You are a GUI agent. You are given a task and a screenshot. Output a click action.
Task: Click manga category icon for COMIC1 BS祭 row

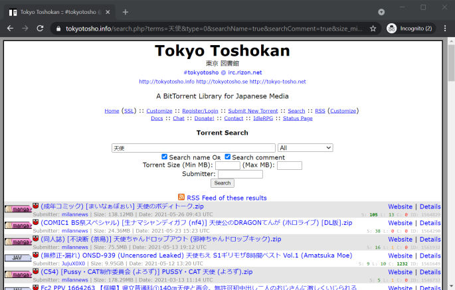[x=18, y=226]
